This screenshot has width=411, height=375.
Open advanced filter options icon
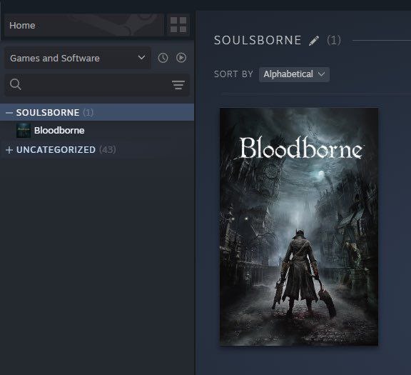[x=178, y=85]
